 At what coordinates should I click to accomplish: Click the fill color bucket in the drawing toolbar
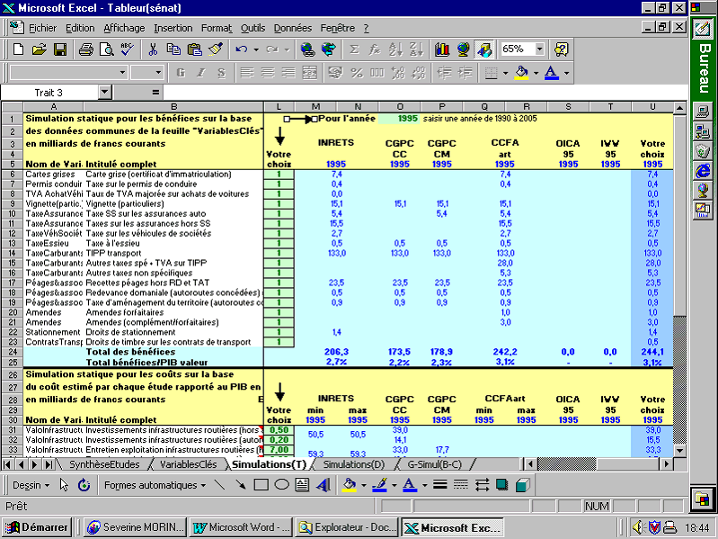tap(349, 485)
